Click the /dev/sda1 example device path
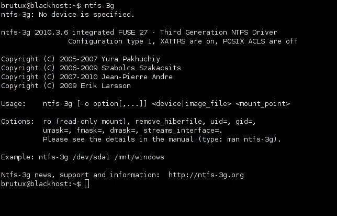Viewport: 337px width, 216px height. (91, 157)
